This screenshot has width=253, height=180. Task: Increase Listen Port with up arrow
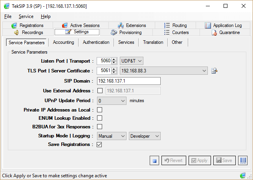click(114, 59)
